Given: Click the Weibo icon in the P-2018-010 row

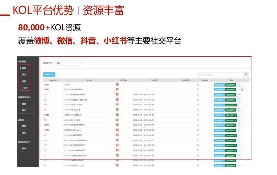Looking at the screenshot, I should [x=117, y=89].
